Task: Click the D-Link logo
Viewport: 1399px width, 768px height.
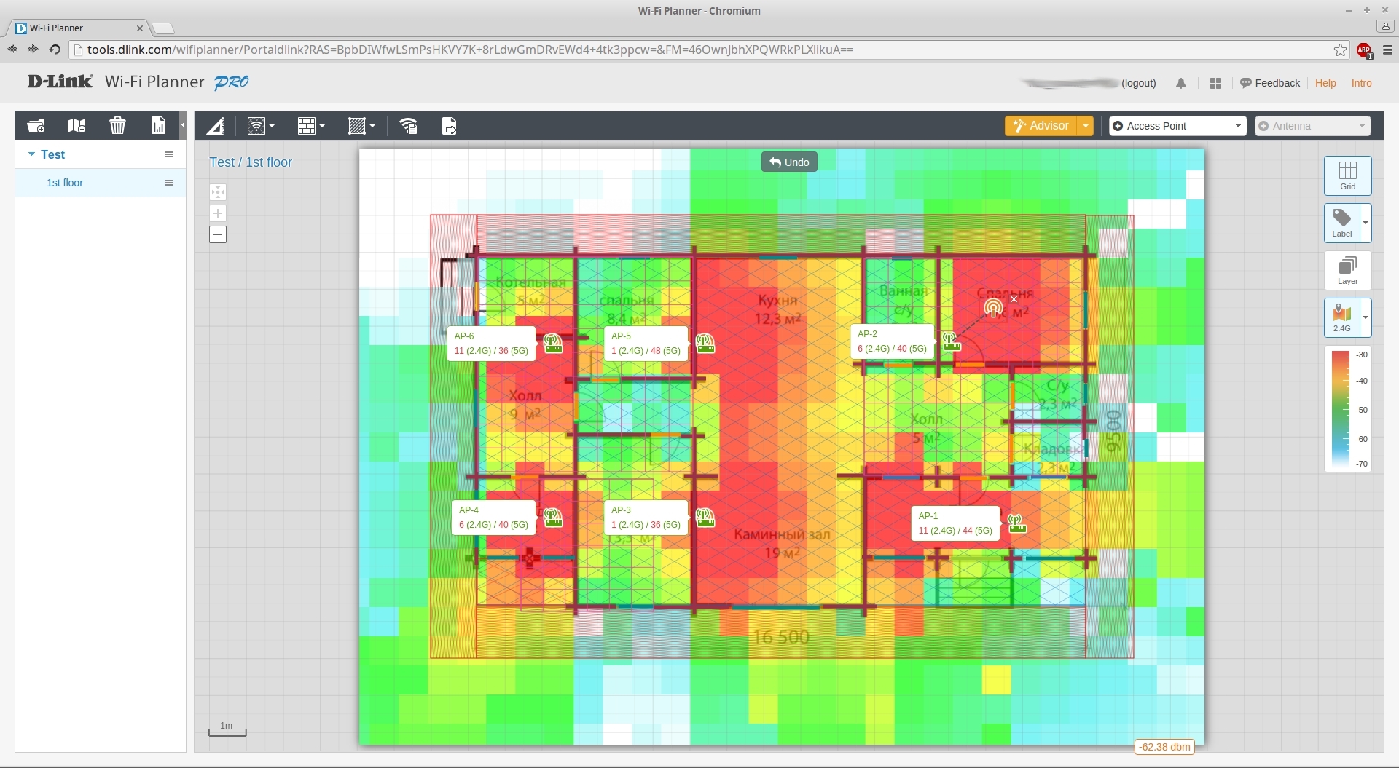Action: tap(60, 82)
